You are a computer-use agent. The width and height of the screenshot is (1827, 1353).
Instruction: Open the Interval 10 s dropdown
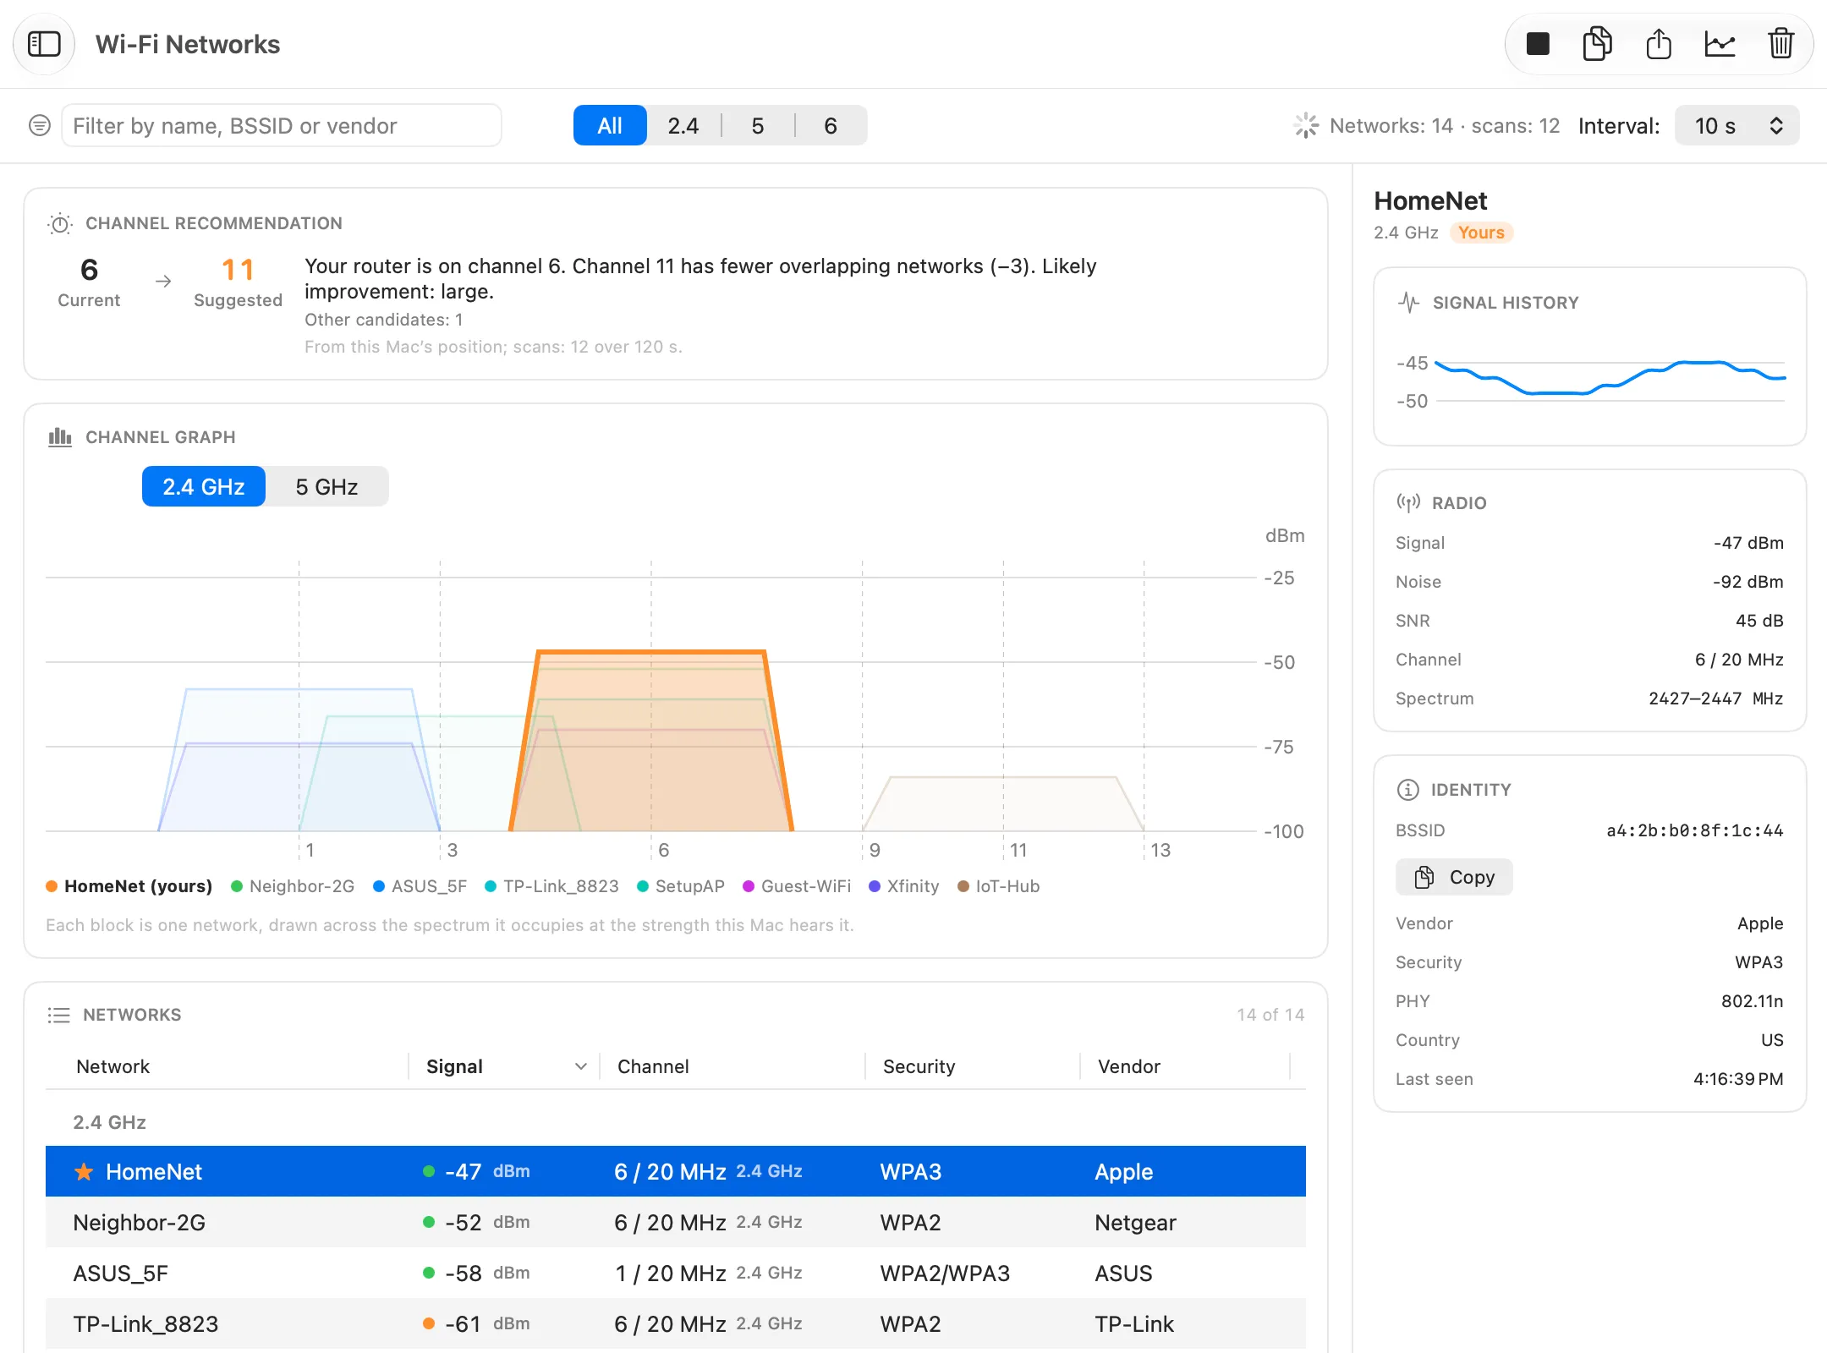(1736, 126)
